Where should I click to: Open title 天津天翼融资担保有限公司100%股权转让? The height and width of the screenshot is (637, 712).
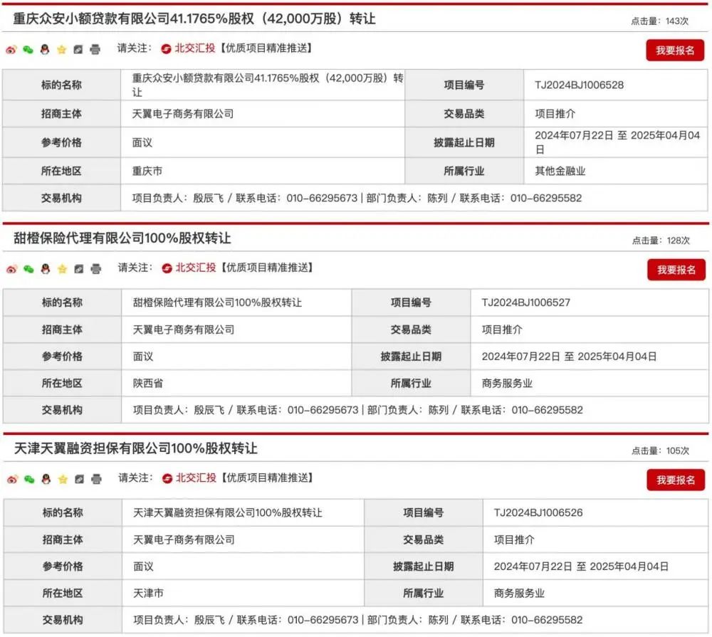pyautogui.click(x=136, y=448)
